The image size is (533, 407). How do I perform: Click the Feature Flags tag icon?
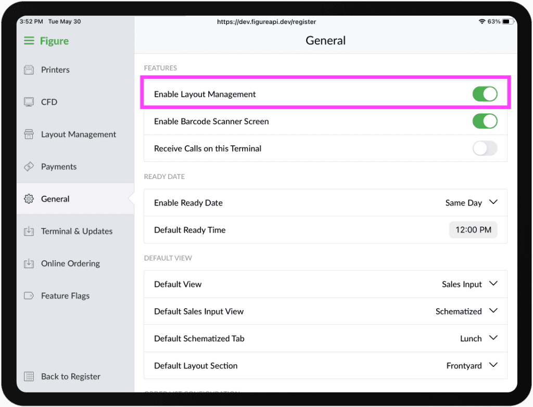[29, 296]
